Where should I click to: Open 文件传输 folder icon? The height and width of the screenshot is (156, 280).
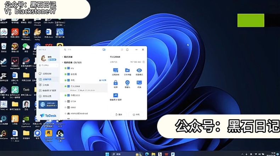tap(127, 72)
